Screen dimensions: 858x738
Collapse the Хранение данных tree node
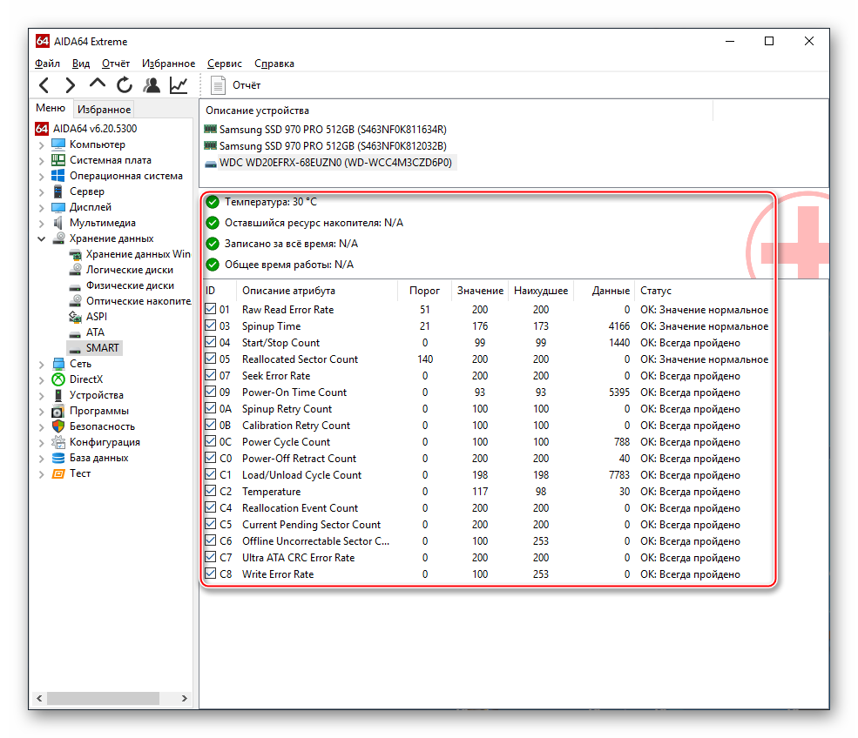42,239
